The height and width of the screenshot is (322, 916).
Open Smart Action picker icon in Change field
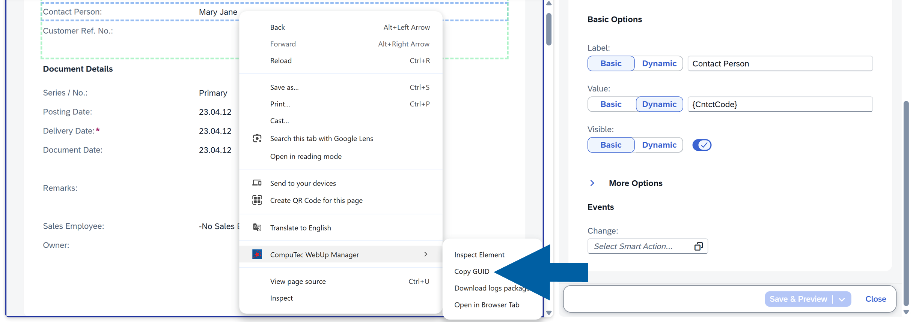[698, 246]
